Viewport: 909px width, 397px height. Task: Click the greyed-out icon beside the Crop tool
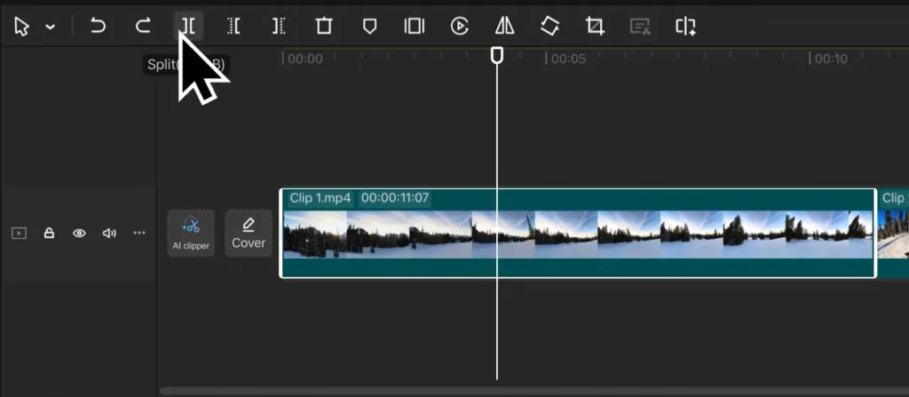(640, 26)
